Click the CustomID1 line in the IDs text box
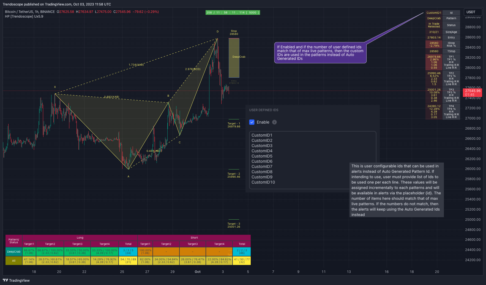Viewport: 486px width, 285px height. click(x=262, y=135)
